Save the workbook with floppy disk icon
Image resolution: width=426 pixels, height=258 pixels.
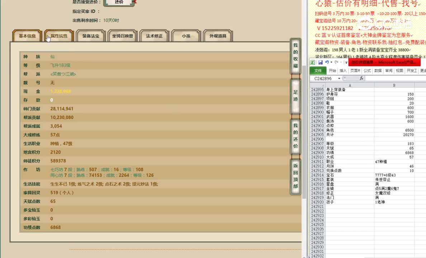pyautogui.click(x=320, y=62)
